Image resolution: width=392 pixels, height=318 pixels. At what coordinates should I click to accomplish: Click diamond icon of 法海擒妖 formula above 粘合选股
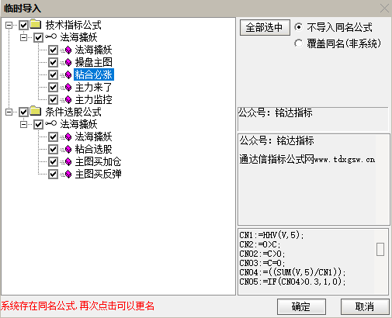point(68,137)
